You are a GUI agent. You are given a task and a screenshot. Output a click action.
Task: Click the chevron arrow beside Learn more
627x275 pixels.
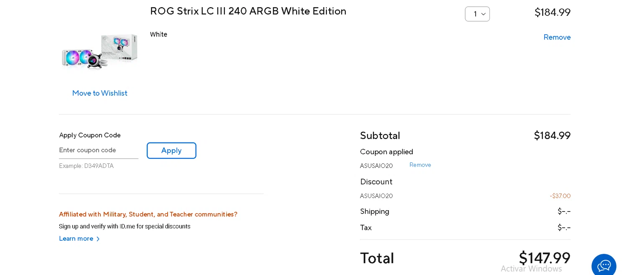(x=98, y=239)
